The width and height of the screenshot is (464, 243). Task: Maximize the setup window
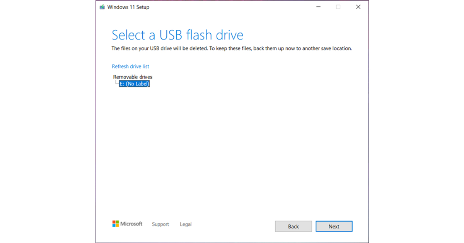(338, 7)
